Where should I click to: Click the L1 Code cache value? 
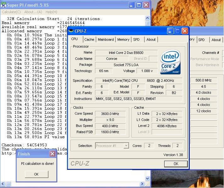tap(167, 120)
